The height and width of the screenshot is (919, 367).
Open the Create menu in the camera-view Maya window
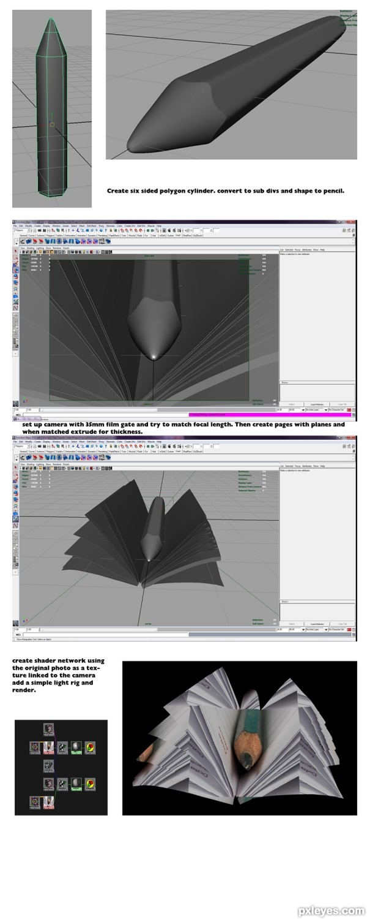(37, 226)
